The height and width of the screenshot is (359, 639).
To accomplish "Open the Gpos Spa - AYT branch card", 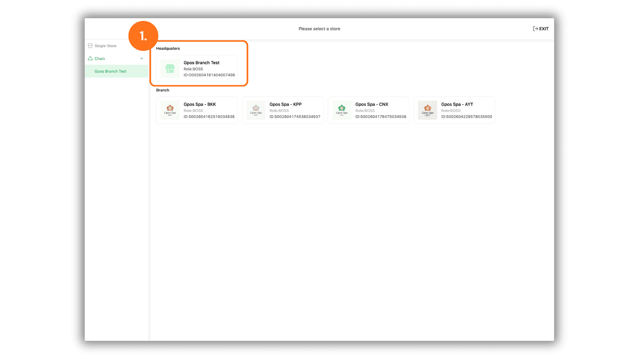I will coord(455,110).
